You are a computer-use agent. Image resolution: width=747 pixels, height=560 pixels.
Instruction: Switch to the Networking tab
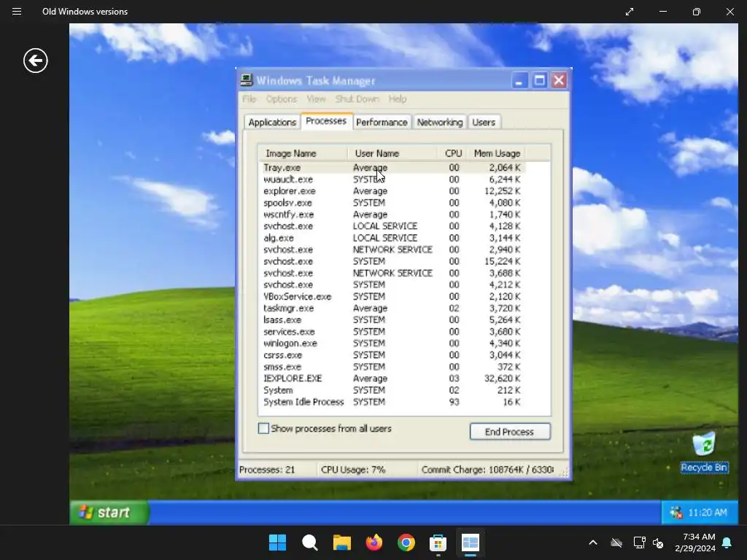pos(440,122)
